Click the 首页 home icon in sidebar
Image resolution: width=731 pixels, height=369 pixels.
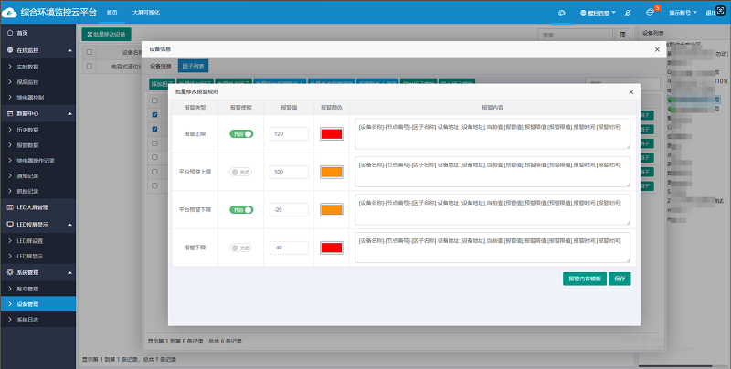click(10, 33)
